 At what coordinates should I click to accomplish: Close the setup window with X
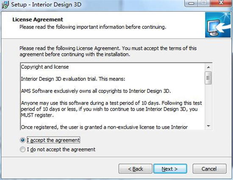(221, 3)
